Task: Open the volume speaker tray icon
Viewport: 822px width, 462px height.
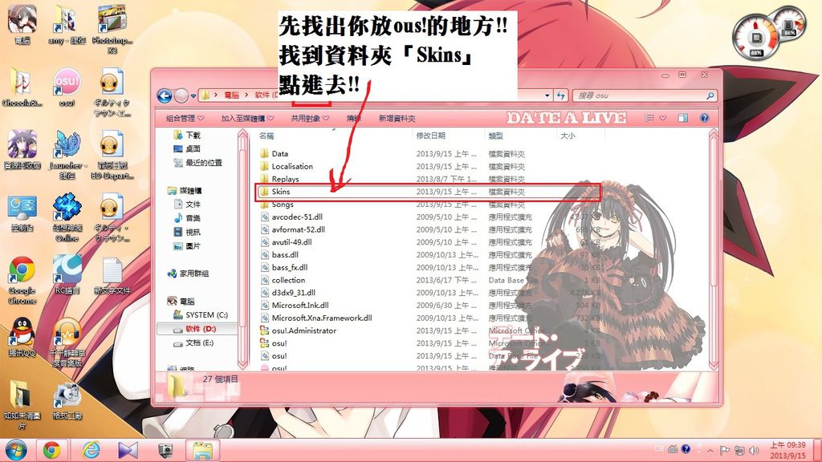Action: pos(754,451)
